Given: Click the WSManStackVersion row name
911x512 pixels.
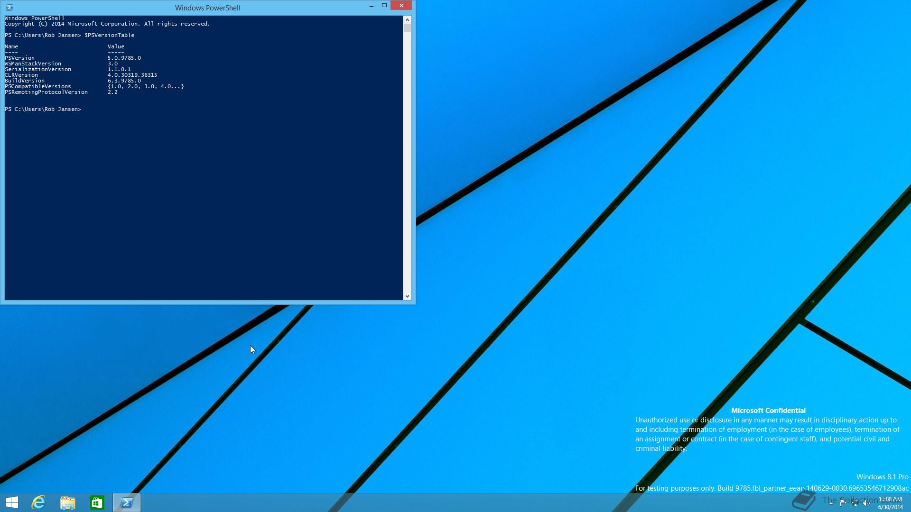Looking at the screenshot, I should (33, 64).
